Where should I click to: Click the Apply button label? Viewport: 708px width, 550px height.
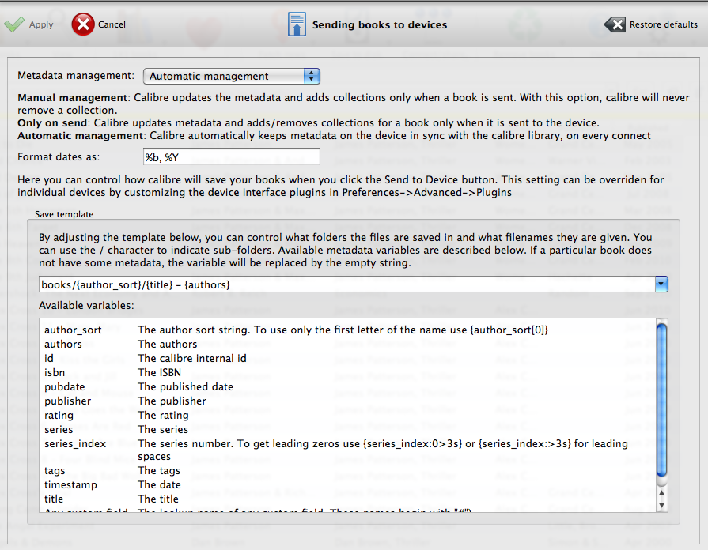(41, 24)
